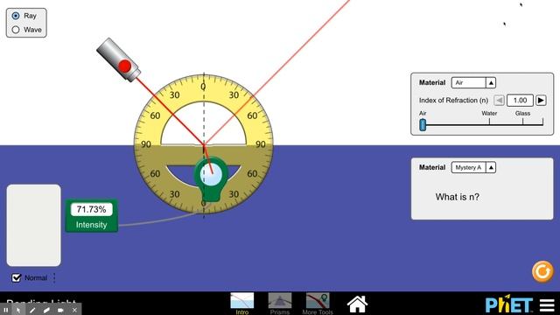This screenshot has height=315, width=560.
Task: Open the Mystery A material dropdown
Action: (473, 167)
